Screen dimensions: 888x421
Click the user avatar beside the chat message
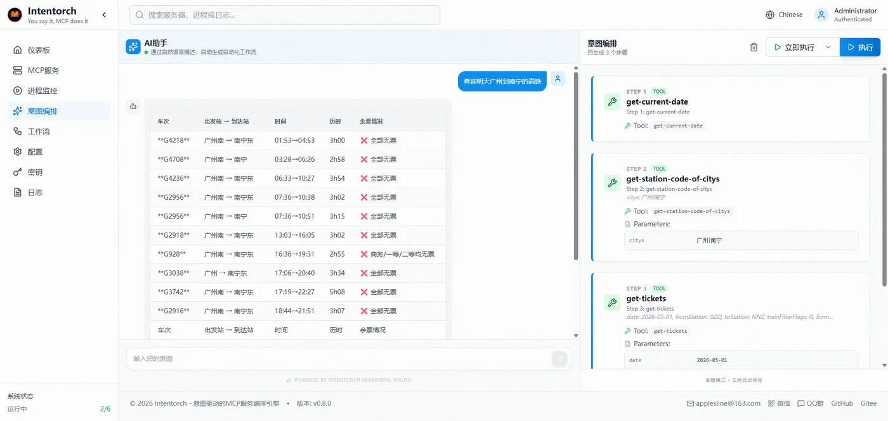pyautogui.click(x=558, y=79)
